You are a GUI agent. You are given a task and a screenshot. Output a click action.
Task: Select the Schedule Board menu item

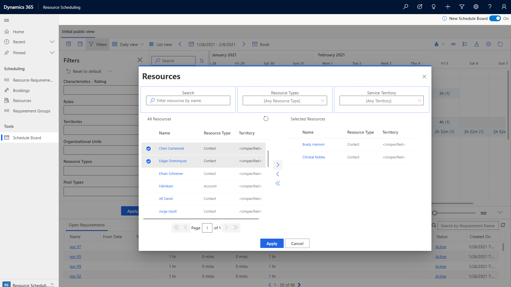coord(27,137)
